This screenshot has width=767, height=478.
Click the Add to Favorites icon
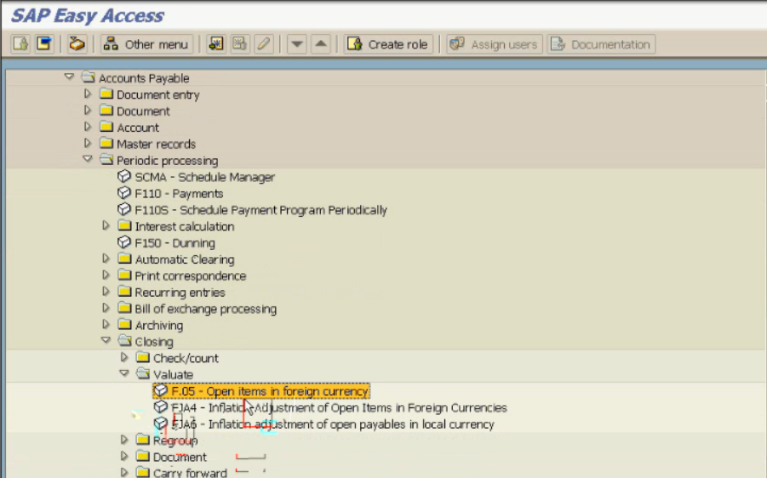click(x=215, y=44)
